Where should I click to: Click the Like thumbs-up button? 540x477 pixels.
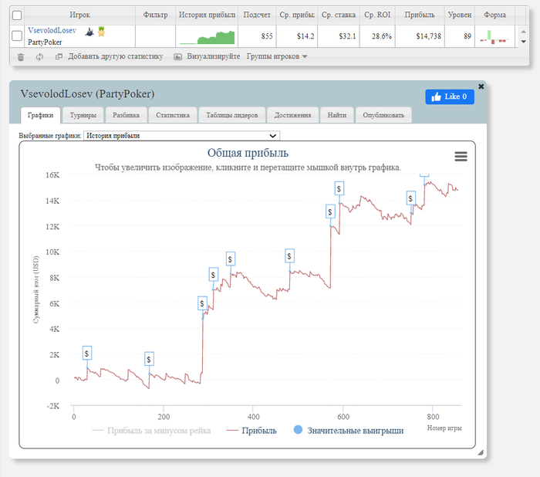pos(450,96)
